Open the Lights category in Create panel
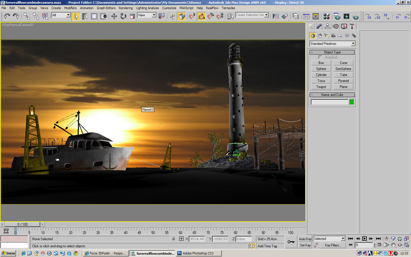The height and width of the screenshot is (257, 411). click(327, 36)
